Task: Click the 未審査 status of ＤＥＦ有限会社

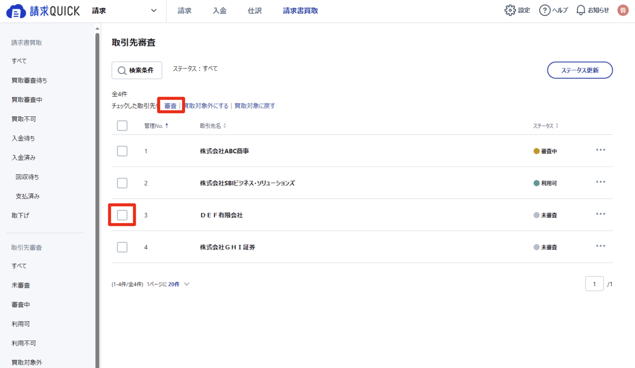Action: tap(545, 215)
